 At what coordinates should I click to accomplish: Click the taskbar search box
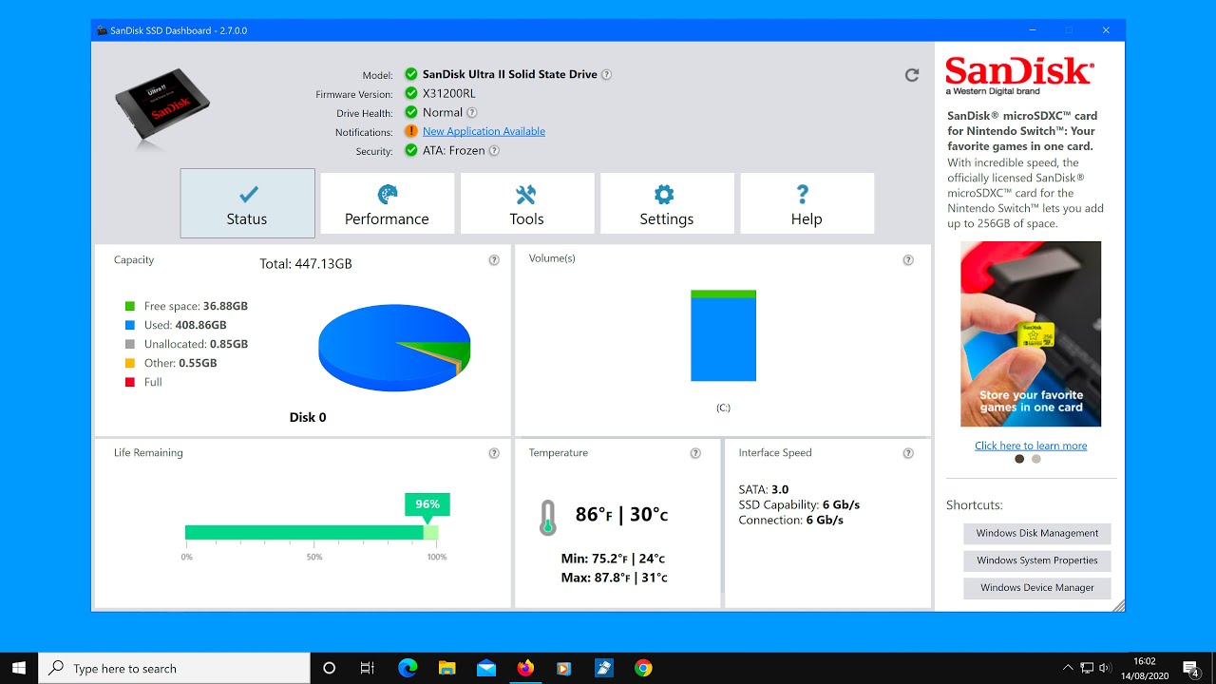coord(174,668)
